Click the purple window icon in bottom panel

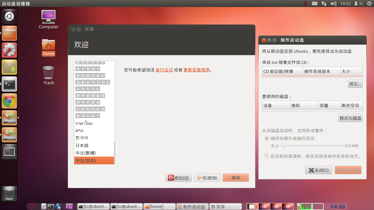69,206
